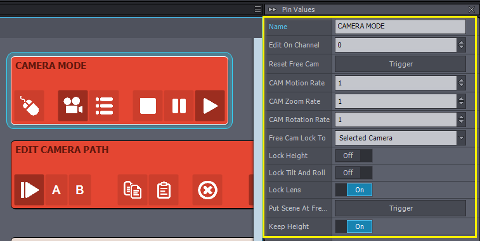Open the hamburger menu beside the Pin Values panel
The height and width of the screenshot is (241, 480).
pos(258,9)
